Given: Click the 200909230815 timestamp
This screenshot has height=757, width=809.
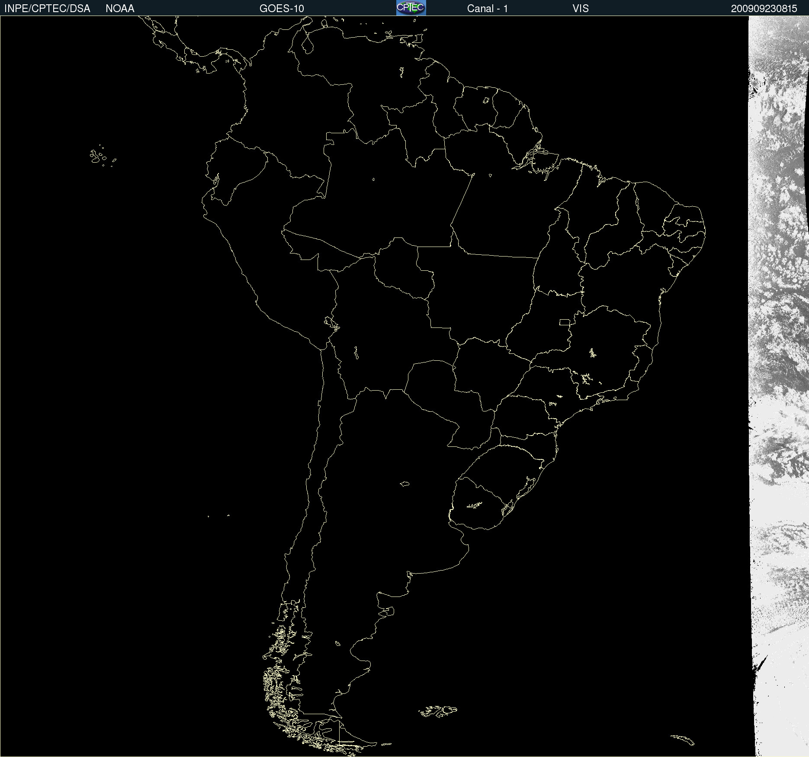Looking at the screenshot, I should tap(764, 9).
